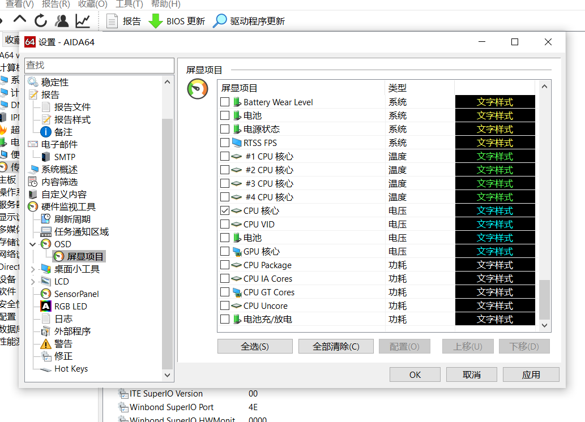Screen dimensions: 585x422
Task: Enable 电源状态 checkbox
Action: click(x=225, y=129)
